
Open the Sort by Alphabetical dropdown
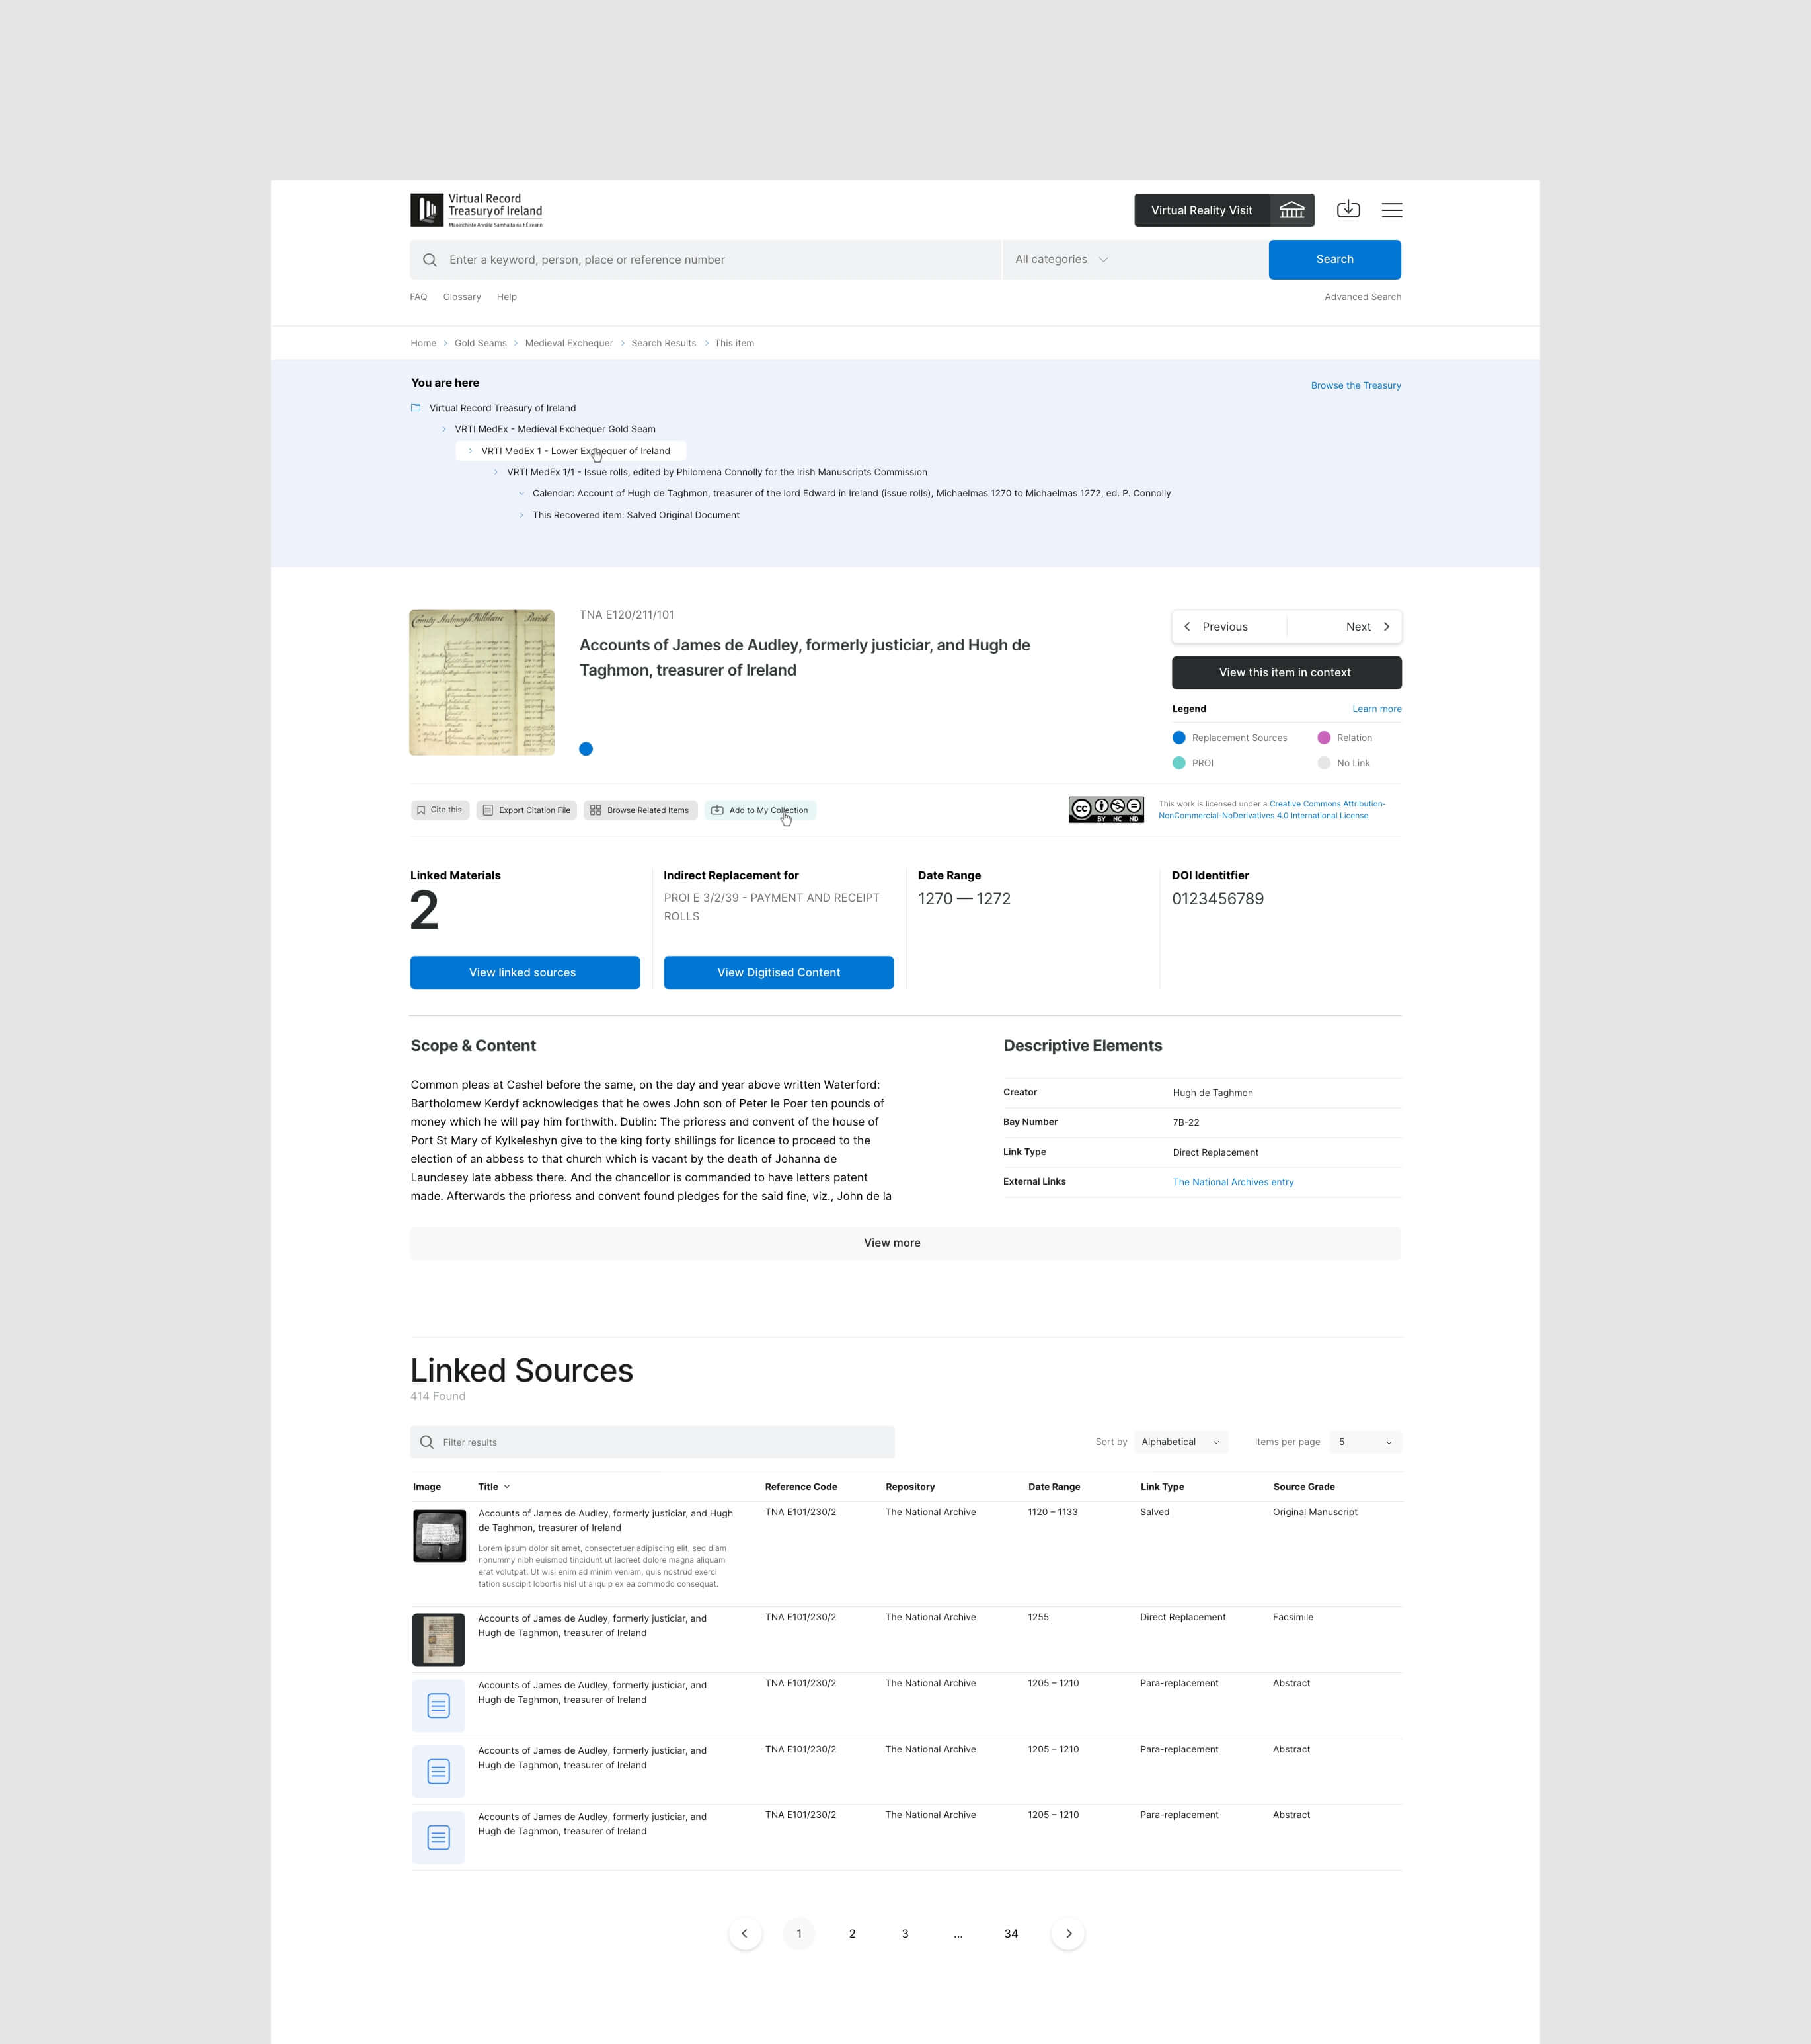1180,1442
